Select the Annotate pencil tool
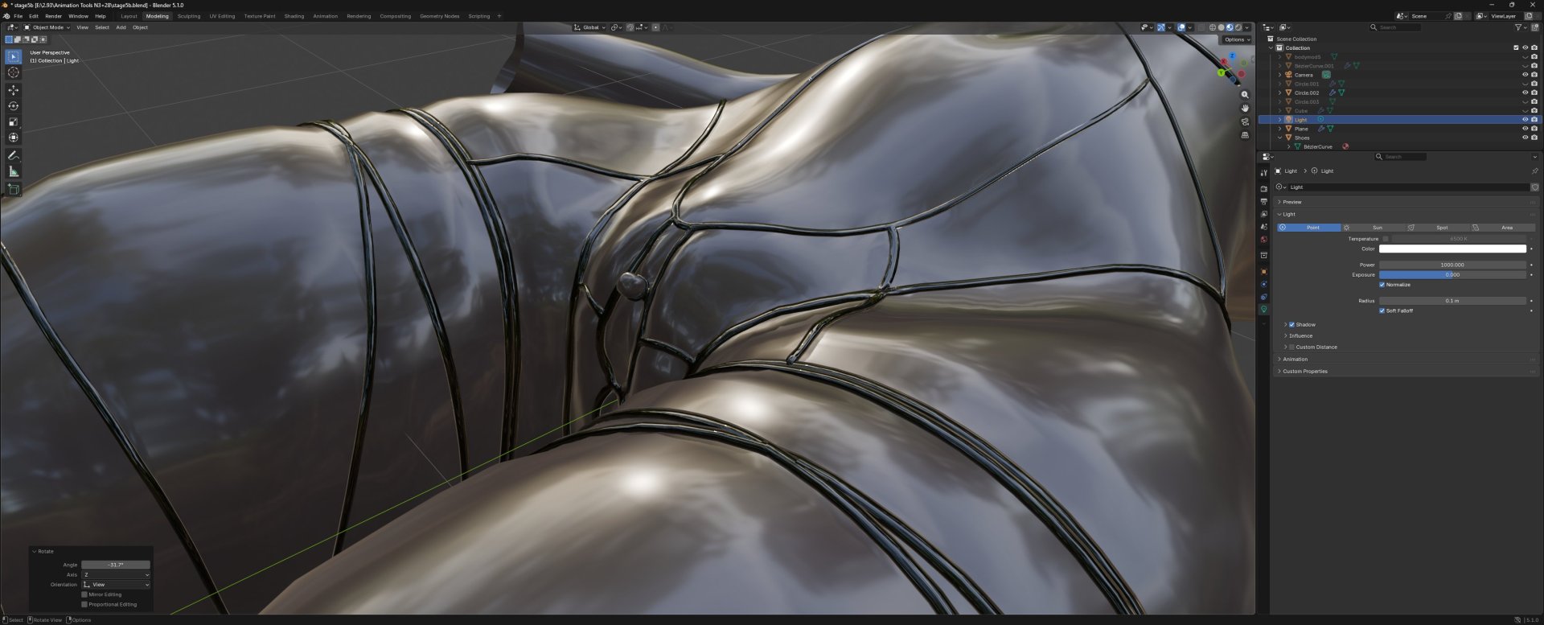Image resolution: width=1544 pixels, height=625 pixels. click(13, 155)
